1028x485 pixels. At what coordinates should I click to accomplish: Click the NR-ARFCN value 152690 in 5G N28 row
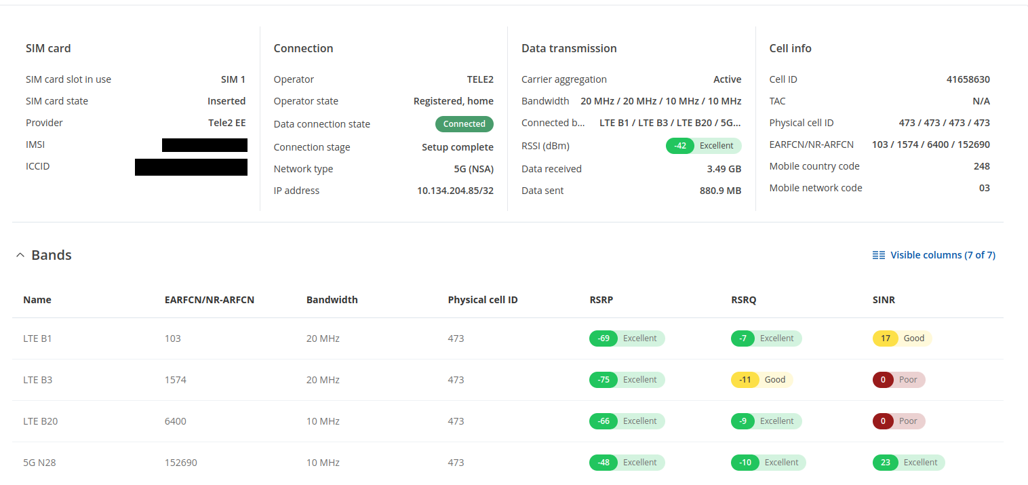(x=181, y=463)
